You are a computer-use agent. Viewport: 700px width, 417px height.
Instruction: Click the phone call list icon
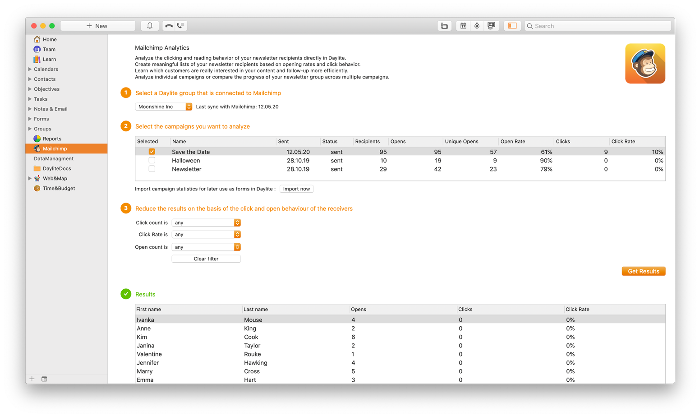pyautogui.click(x=181, y=26)
